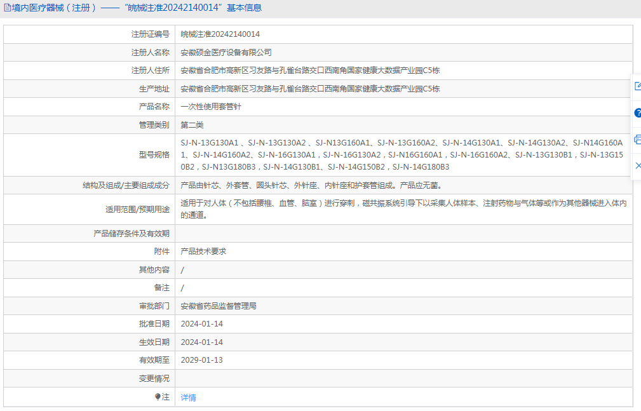The height and width of the screenshot is (411, 641).
Task: Click the document icon beside the page title
Action: click(8, 8)
